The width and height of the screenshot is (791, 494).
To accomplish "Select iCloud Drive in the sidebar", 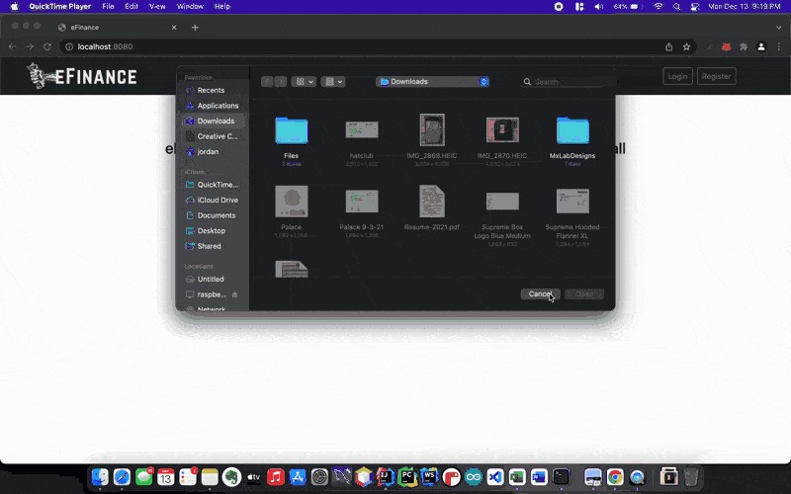I will (x=218, y=200).
